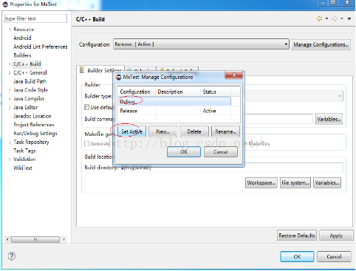356x271 pixels.
Task: Click the Restore Defaults button
Action: click(x=297, y=236)
